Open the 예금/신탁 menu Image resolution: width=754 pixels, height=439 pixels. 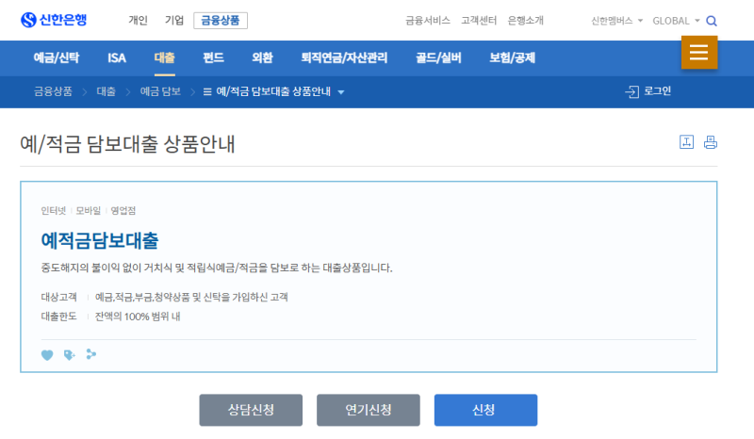click(57, 58)
